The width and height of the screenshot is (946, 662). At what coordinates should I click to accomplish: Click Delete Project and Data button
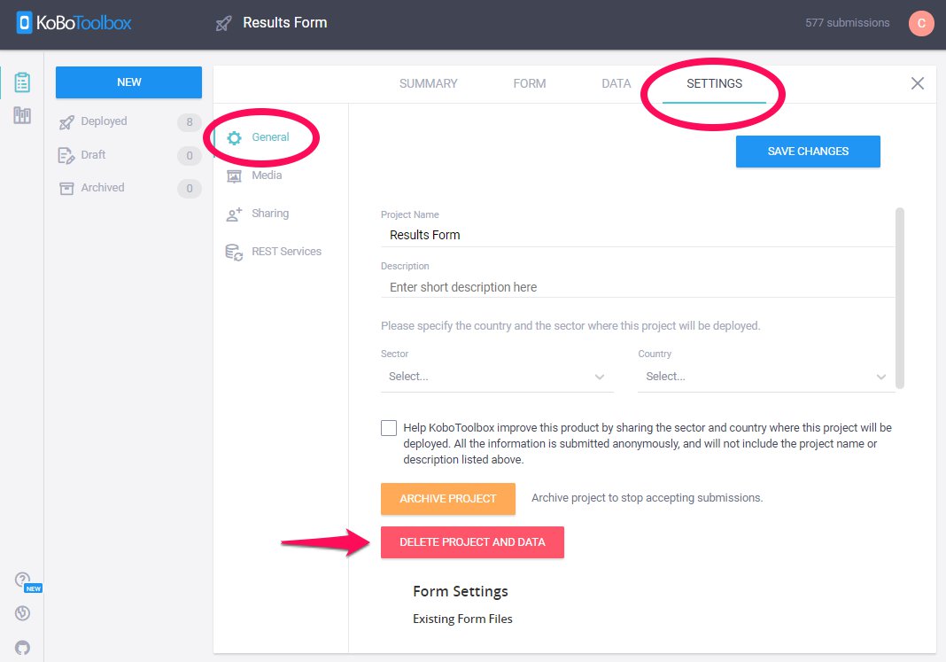tap(472, 542)
